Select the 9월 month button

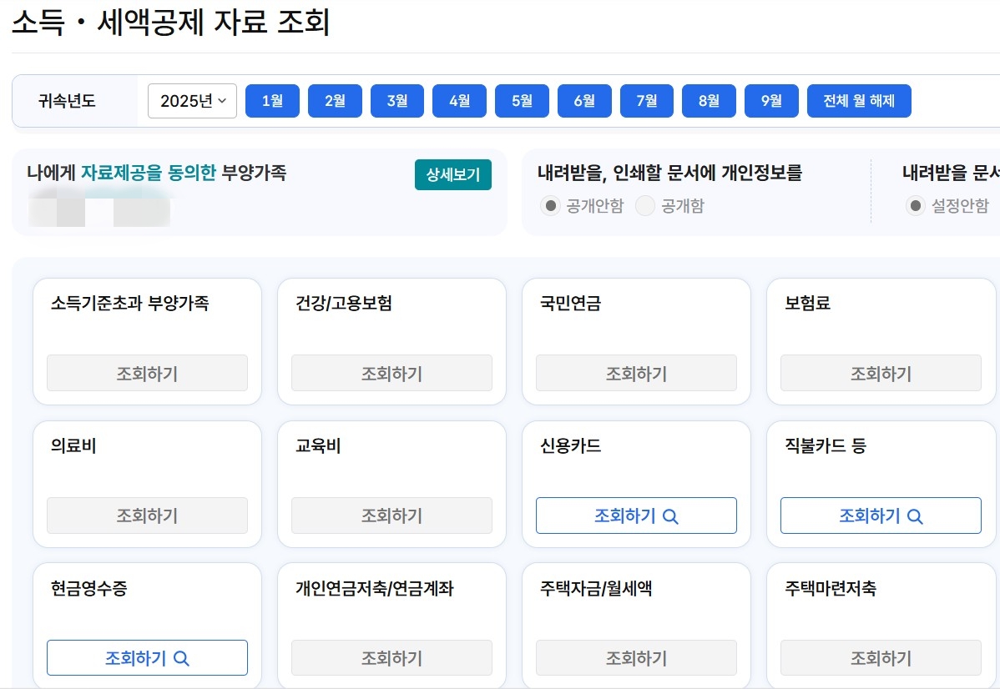pyautogui.click(x=770, y=100)
